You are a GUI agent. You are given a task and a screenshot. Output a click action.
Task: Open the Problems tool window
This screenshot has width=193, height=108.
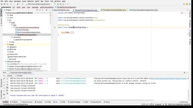click(x=14, y=102)
